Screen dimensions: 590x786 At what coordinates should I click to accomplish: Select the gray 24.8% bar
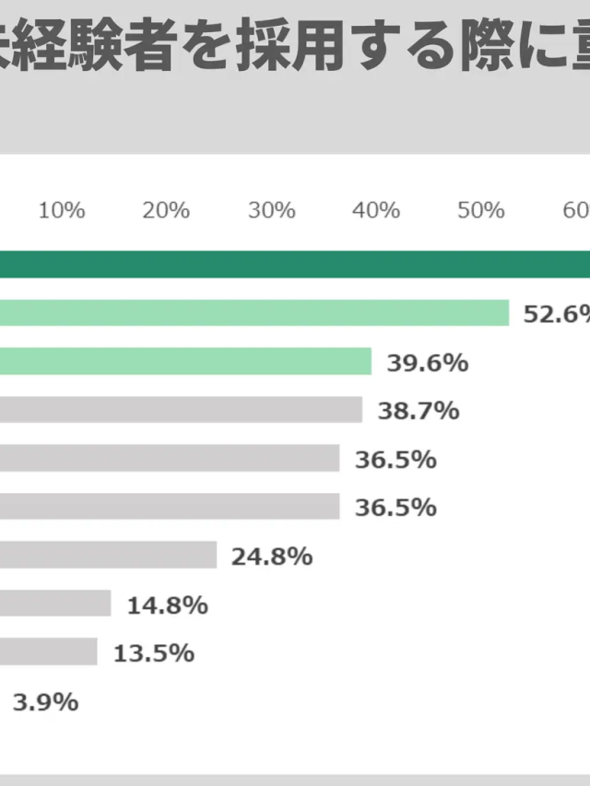click(108, 555)
